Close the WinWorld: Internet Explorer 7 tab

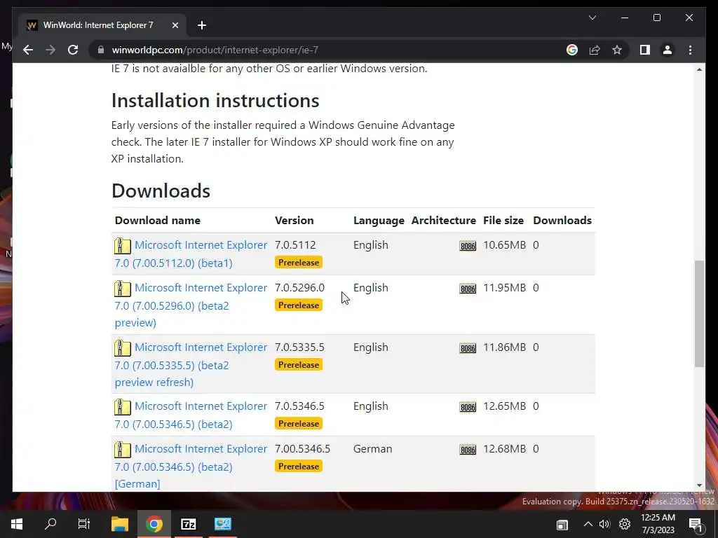[x=175, y=25]
